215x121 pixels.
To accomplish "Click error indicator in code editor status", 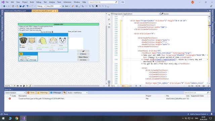I will 124,86.
